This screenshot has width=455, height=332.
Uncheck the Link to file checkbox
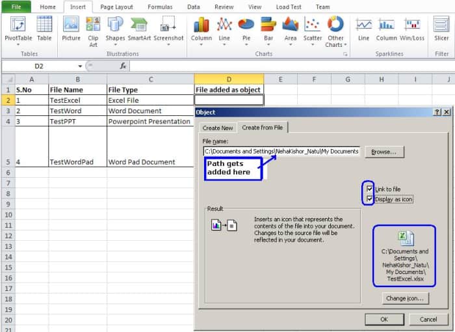[370, 189]
